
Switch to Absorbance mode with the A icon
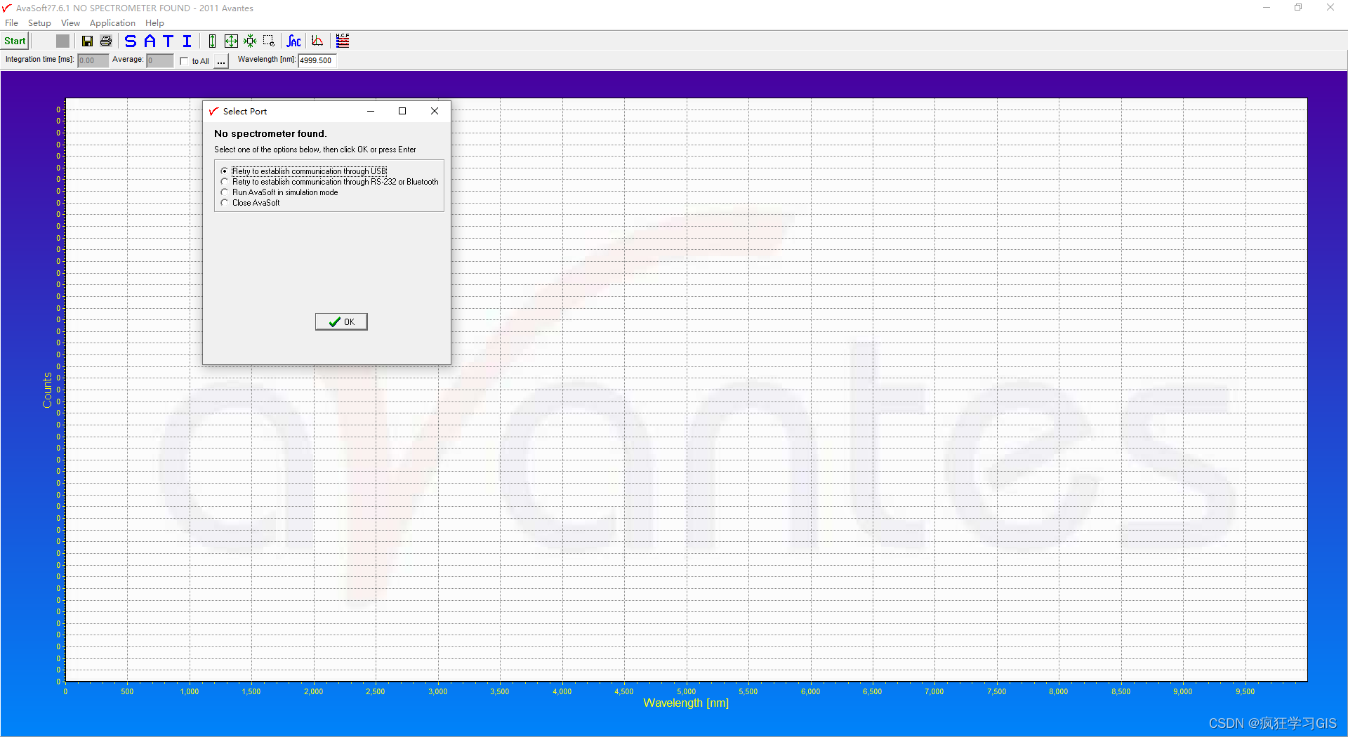click(150, 41)
